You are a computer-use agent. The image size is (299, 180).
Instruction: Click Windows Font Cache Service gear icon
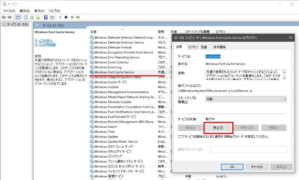pyautogui.click(x=92, y=72)
